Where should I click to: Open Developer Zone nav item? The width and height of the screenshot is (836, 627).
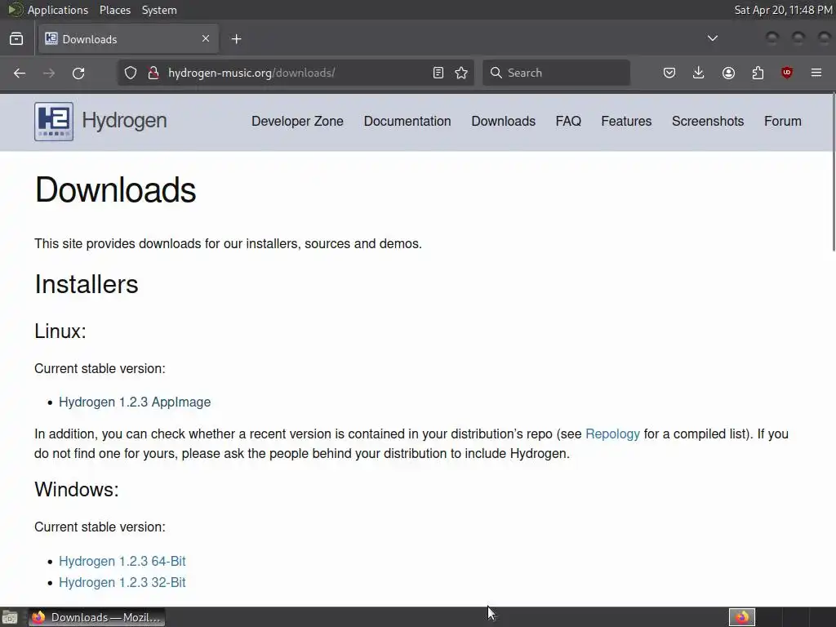[x=297, y=121]
